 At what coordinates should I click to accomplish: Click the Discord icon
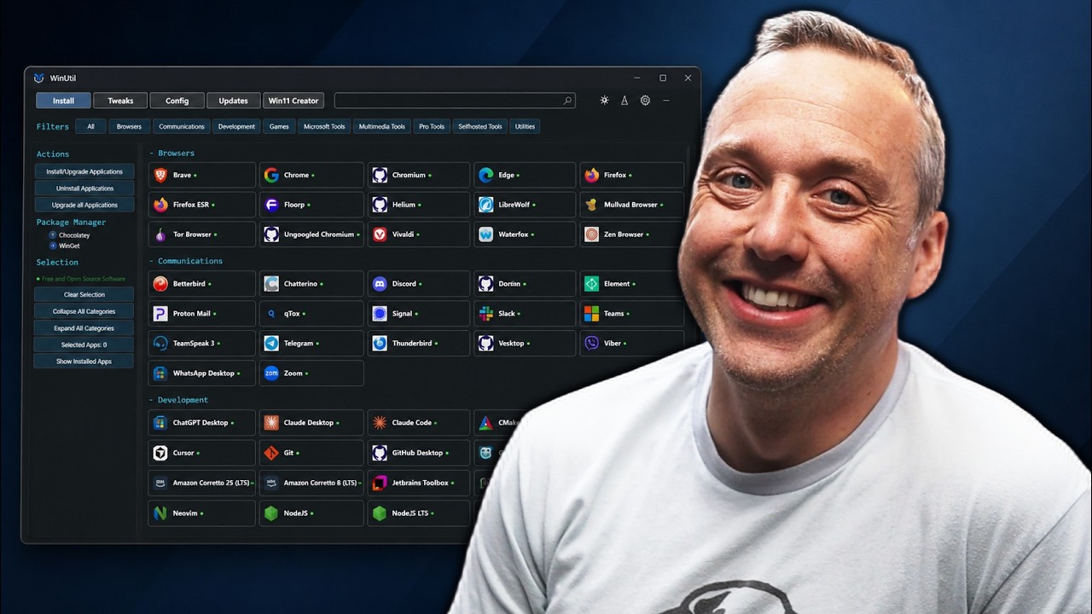[x=380, y=284]
